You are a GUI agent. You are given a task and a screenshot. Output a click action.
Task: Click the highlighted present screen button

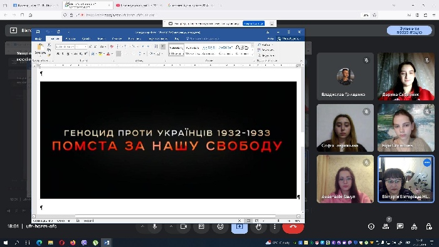coord(240,227)
